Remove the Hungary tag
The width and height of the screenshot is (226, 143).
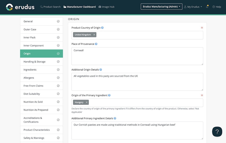[86, 102]
